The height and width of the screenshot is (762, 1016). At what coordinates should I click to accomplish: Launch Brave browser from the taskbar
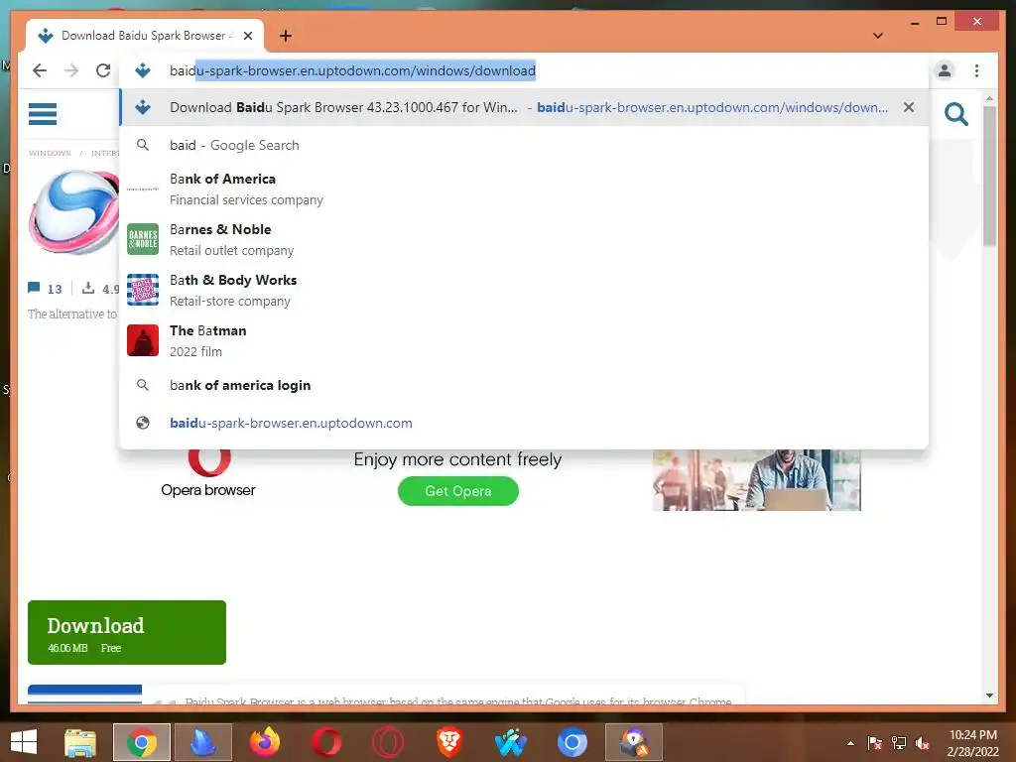tap(449, 742)
